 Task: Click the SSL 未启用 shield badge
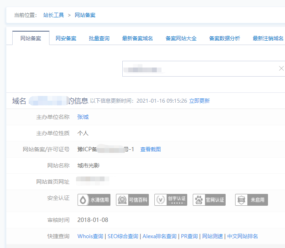click(x=251, y=200)
